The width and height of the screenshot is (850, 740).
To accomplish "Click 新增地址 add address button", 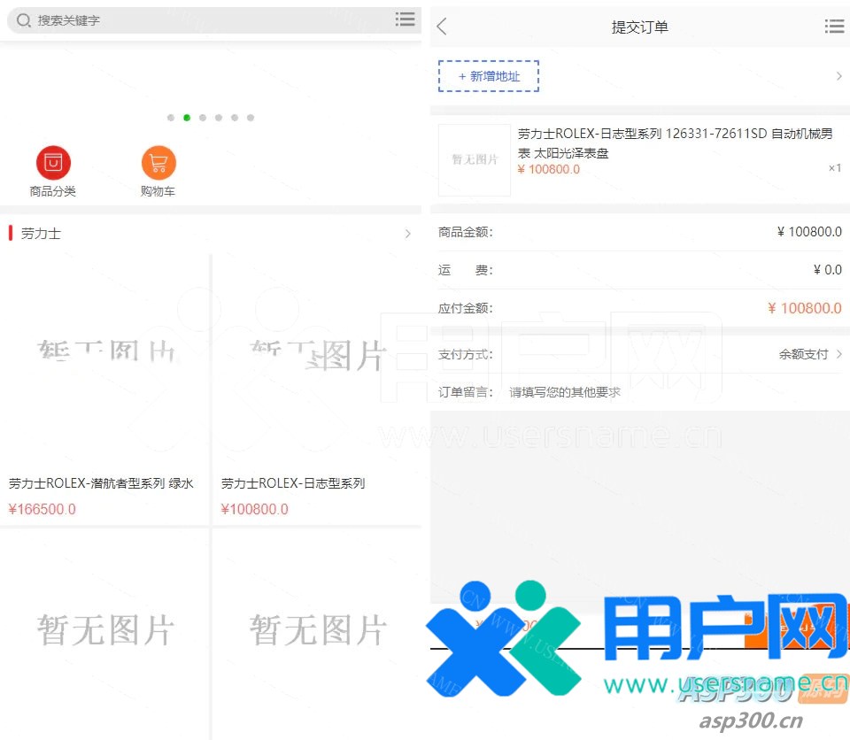I will (489, 76).
